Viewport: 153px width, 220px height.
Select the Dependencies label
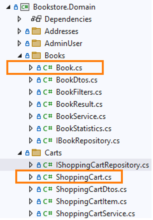(68, 19)
